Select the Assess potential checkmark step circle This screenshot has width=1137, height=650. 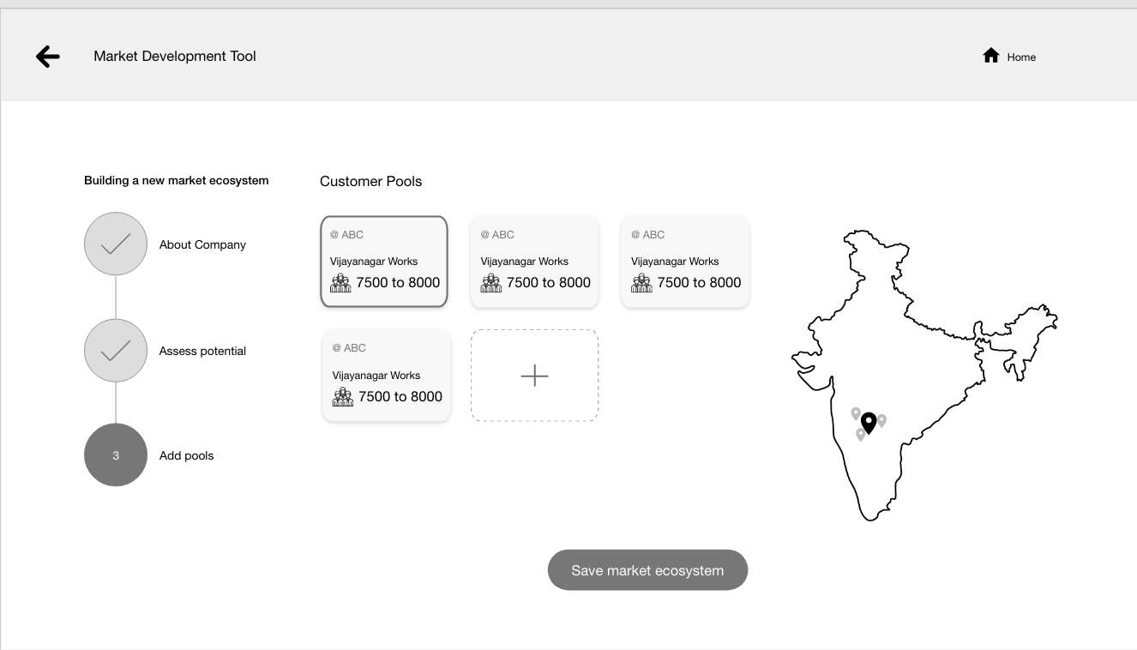tap(116, 351)
